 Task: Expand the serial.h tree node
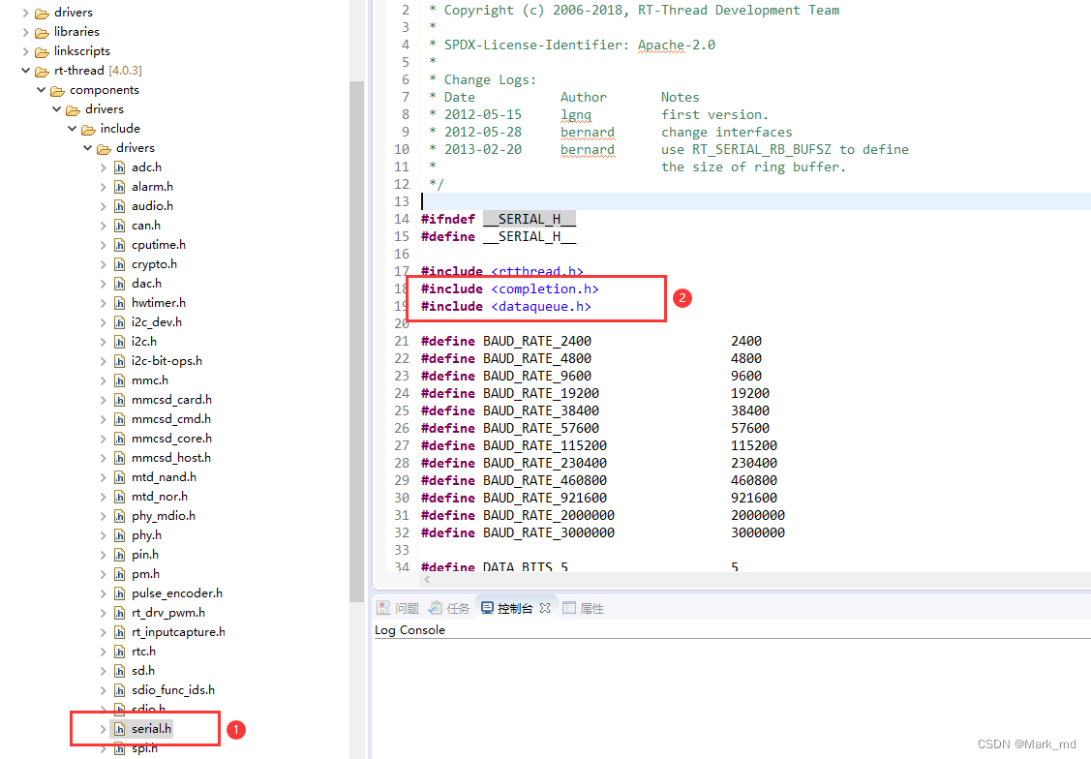104,728
